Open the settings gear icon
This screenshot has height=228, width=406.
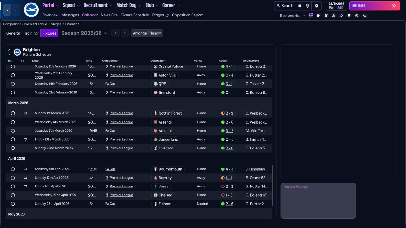coord(316,6)
